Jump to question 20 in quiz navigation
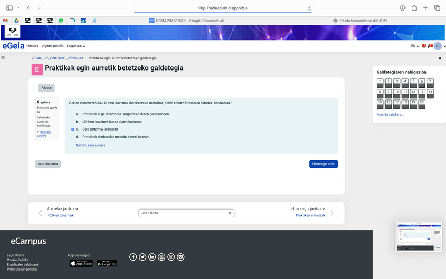The image size is (446, 279). [x=422, y=104]
